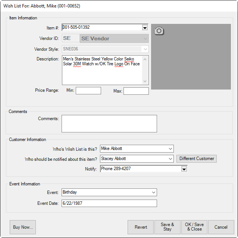Focus the Min price field

click(88, 91)
